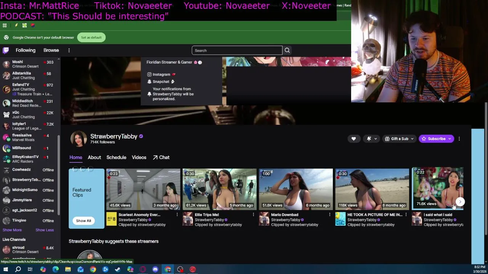Screen dimensions: 488x274
Task: Set Chrome as default browser
Action: pyautogui.click(x=91, y=37)
